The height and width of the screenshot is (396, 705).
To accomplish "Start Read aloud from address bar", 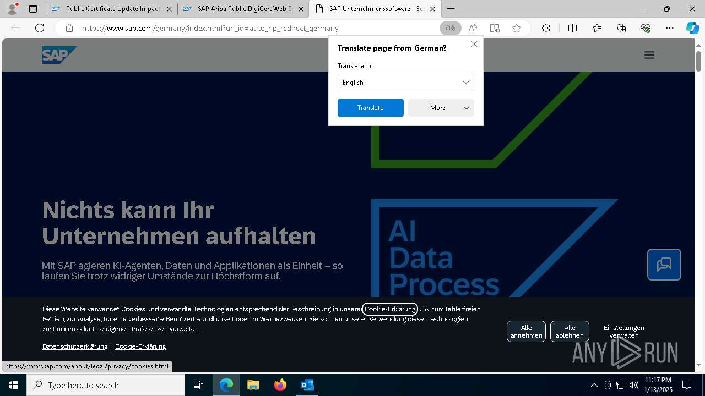I will click(473, 28).
